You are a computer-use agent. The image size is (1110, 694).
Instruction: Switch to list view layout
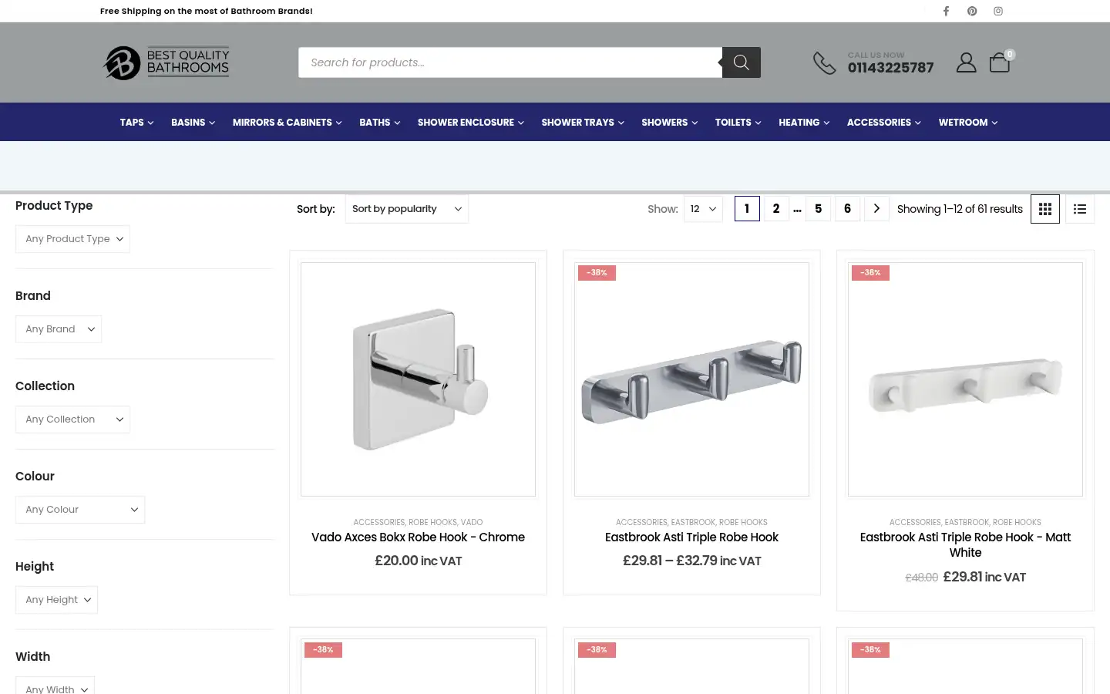point(1080,209)
